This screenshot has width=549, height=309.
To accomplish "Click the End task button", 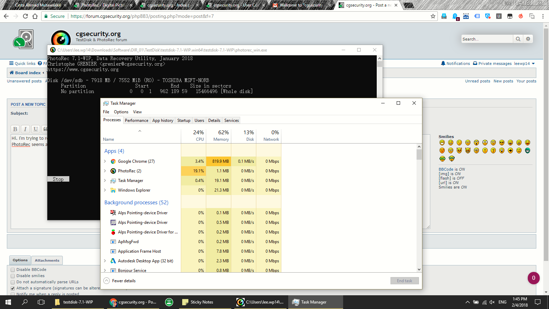I will pos(405,281).
